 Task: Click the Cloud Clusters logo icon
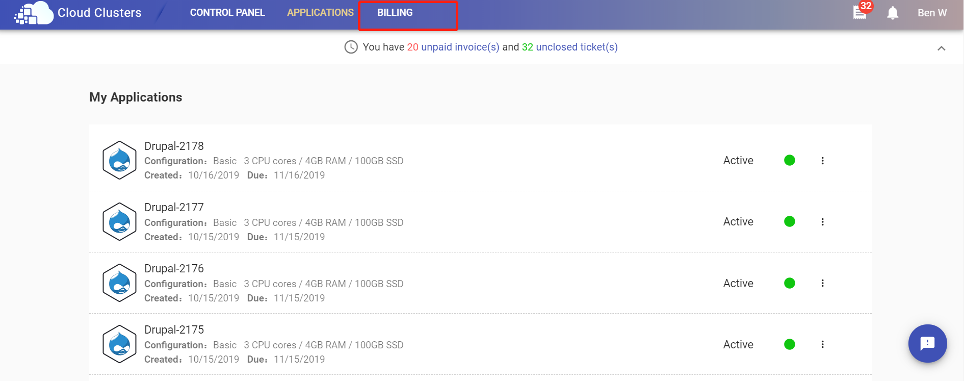34,13
